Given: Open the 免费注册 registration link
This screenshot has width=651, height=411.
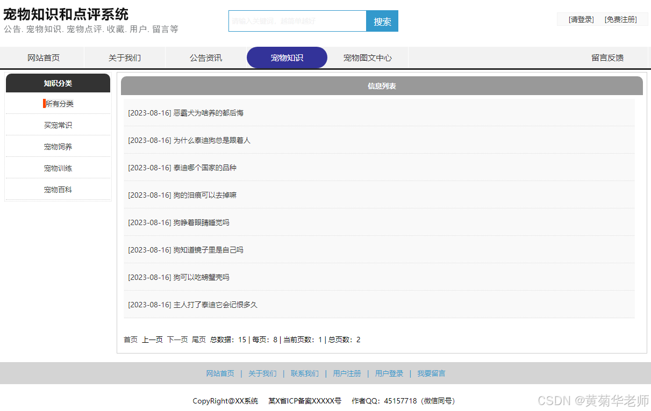Looking at the screenshot, I should [621, 19].
